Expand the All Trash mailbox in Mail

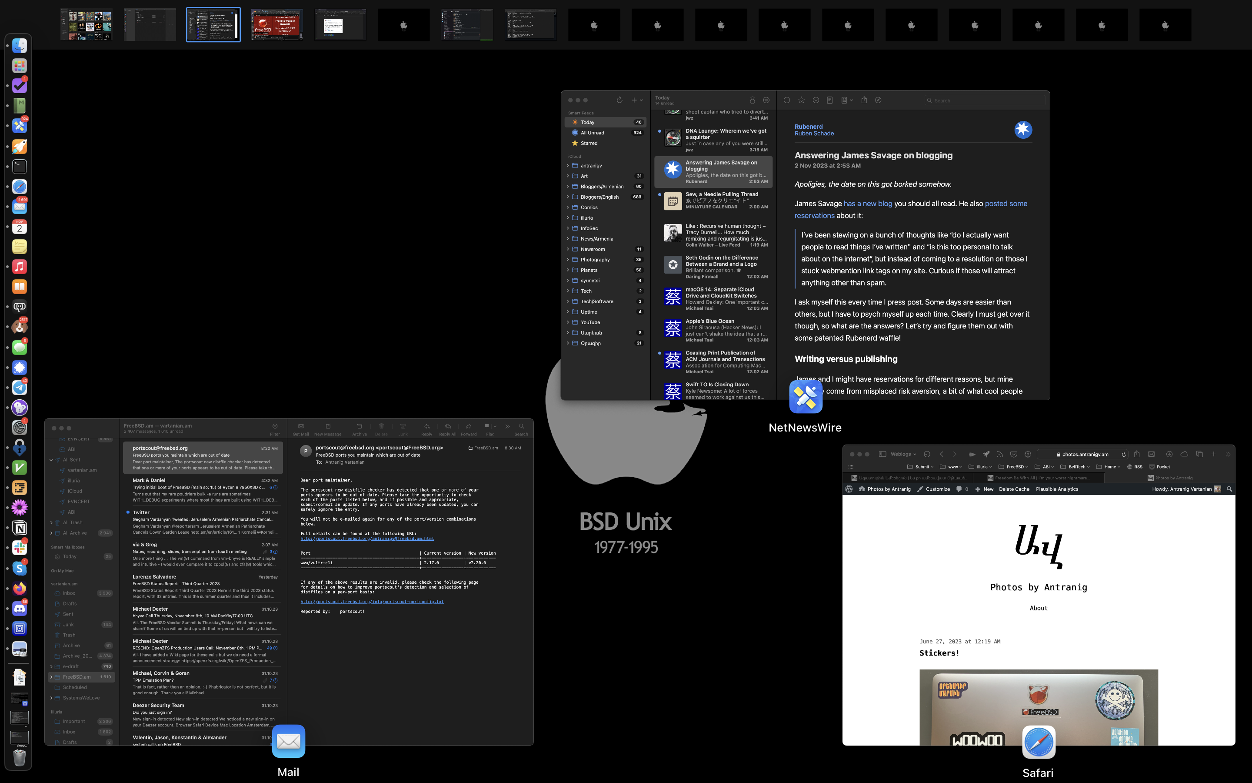tap(51, 522)
